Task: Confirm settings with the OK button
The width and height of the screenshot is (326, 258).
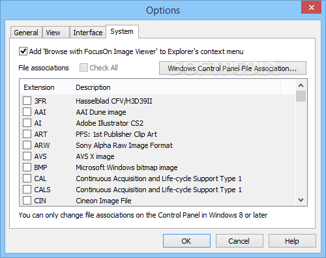Action: [186, 241]
